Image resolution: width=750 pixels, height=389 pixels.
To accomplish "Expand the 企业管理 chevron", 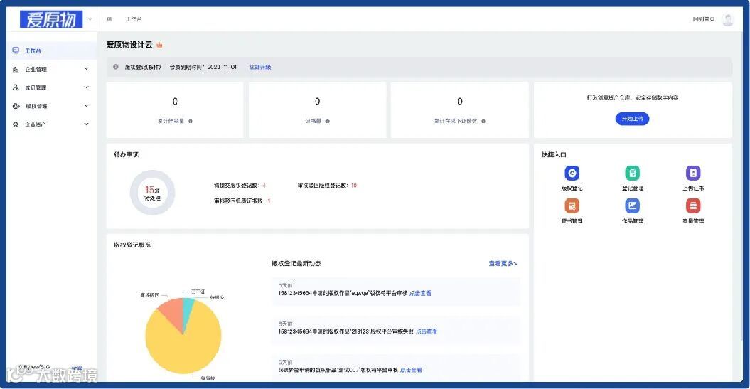I will point(87,69).
